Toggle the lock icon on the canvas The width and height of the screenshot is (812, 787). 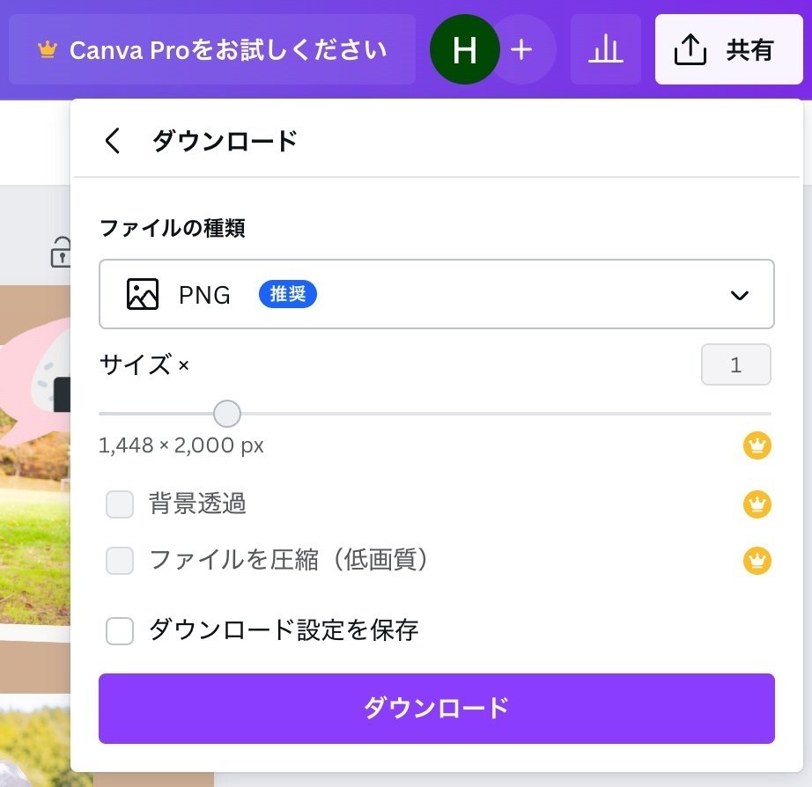coord(61,252)
